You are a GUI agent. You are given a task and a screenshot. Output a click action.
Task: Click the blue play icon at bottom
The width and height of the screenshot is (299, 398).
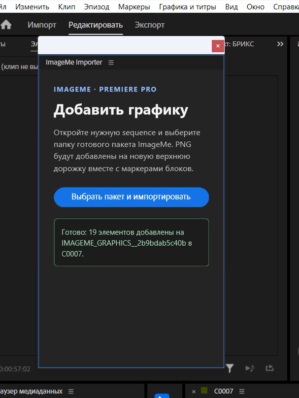[x=162, y=396]
